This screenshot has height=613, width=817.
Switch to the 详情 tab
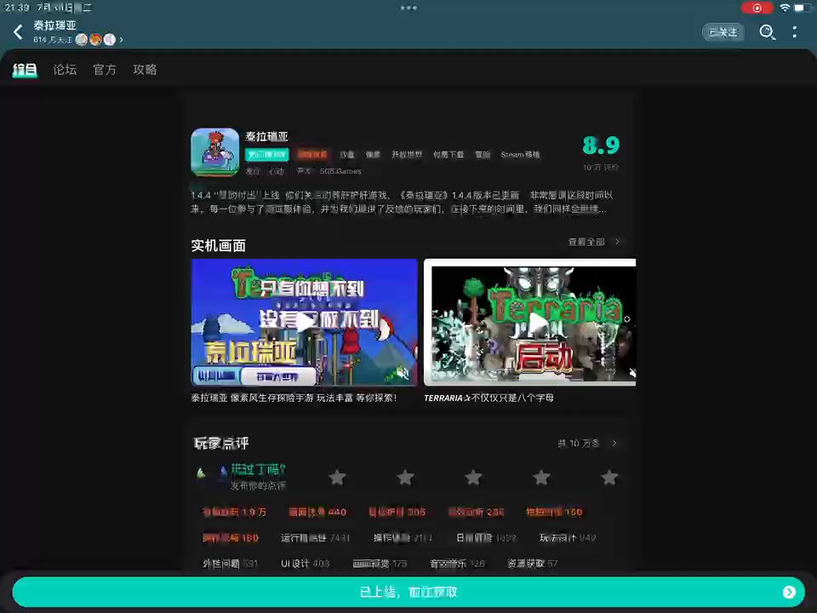(25, 69)
